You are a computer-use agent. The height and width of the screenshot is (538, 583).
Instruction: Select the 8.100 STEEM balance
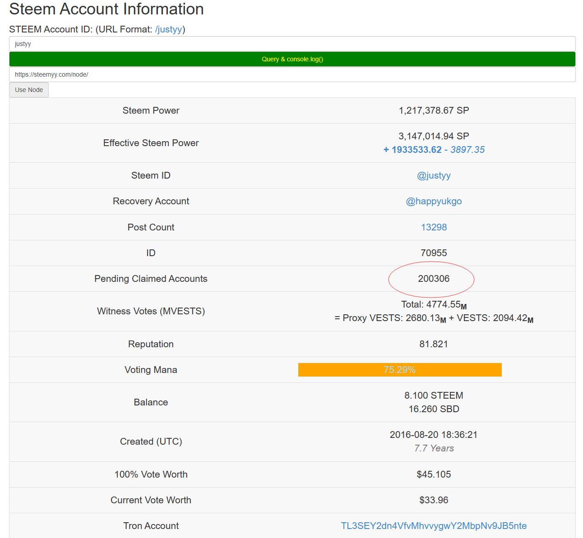point(434,395)
